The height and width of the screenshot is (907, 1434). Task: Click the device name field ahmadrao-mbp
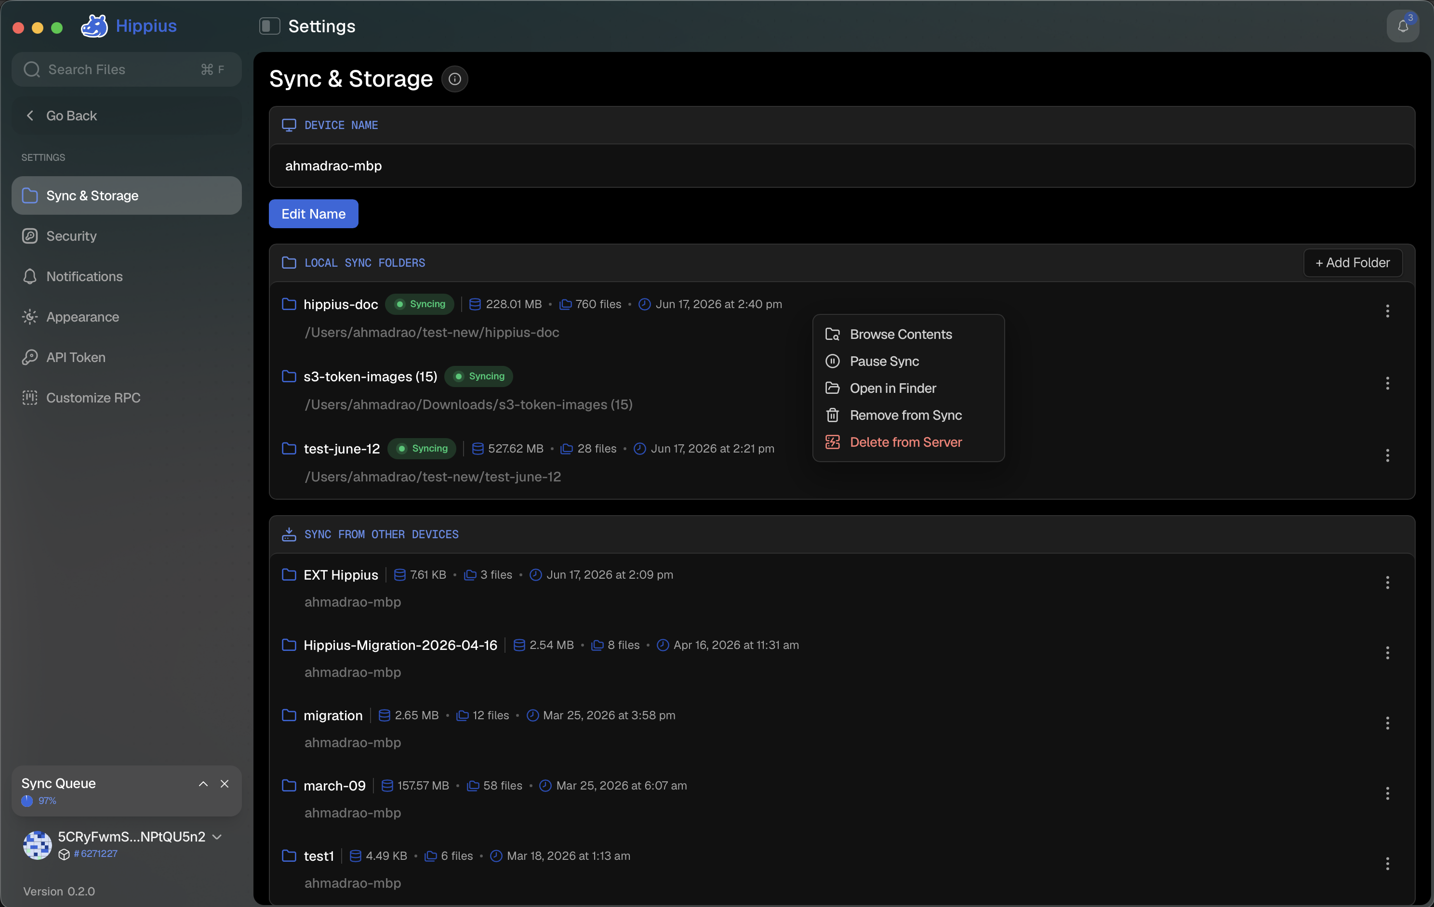841,166
